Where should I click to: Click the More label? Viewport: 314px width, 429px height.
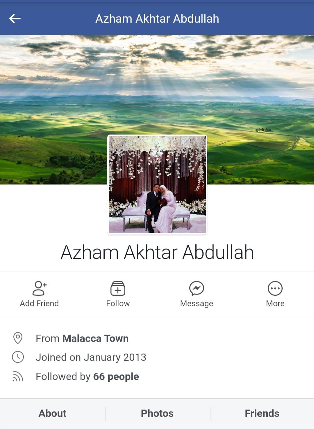(275, 303)
